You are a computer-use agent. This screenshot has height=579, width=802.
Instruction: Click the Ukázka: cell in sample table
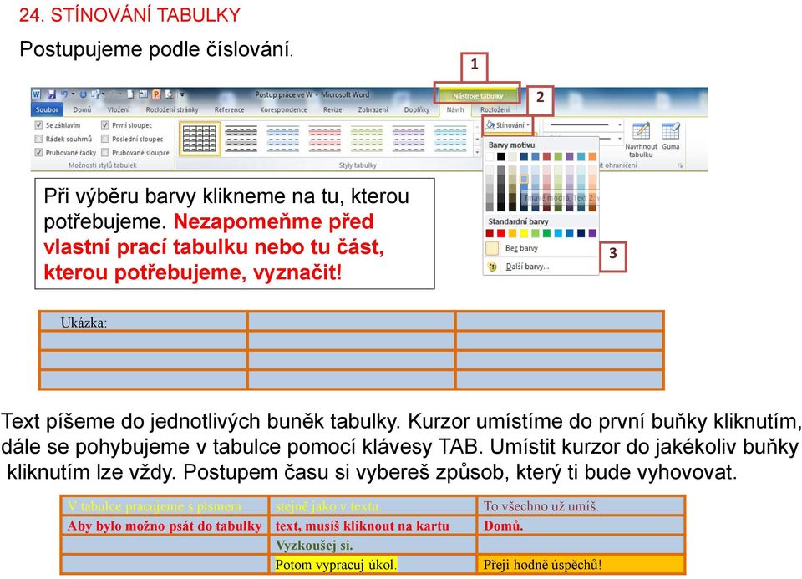point(144,322)
